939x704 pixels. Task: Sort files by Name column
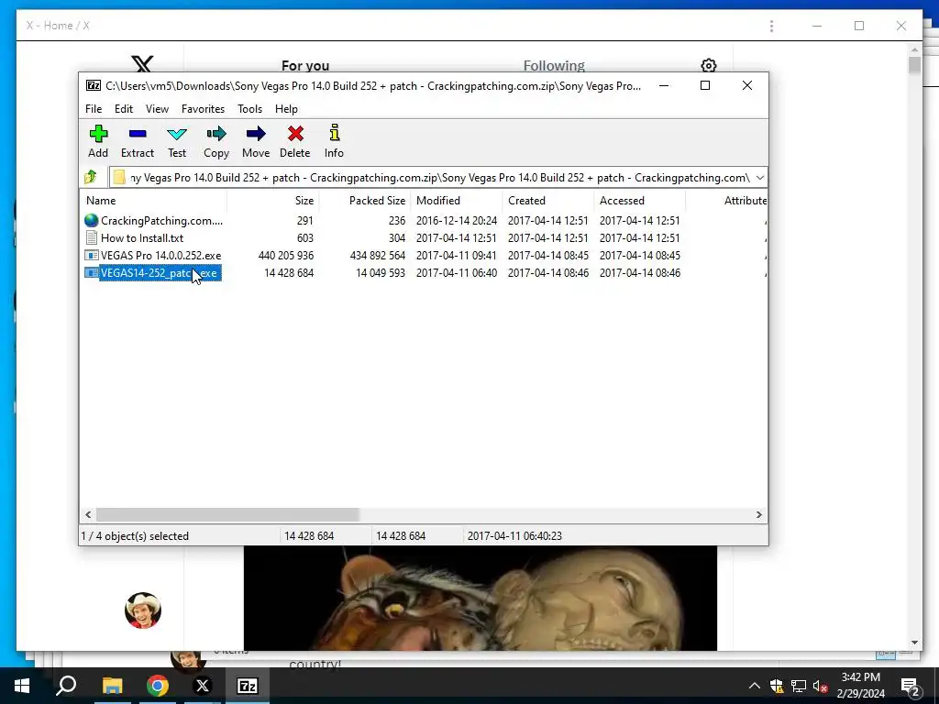(153, 201)
